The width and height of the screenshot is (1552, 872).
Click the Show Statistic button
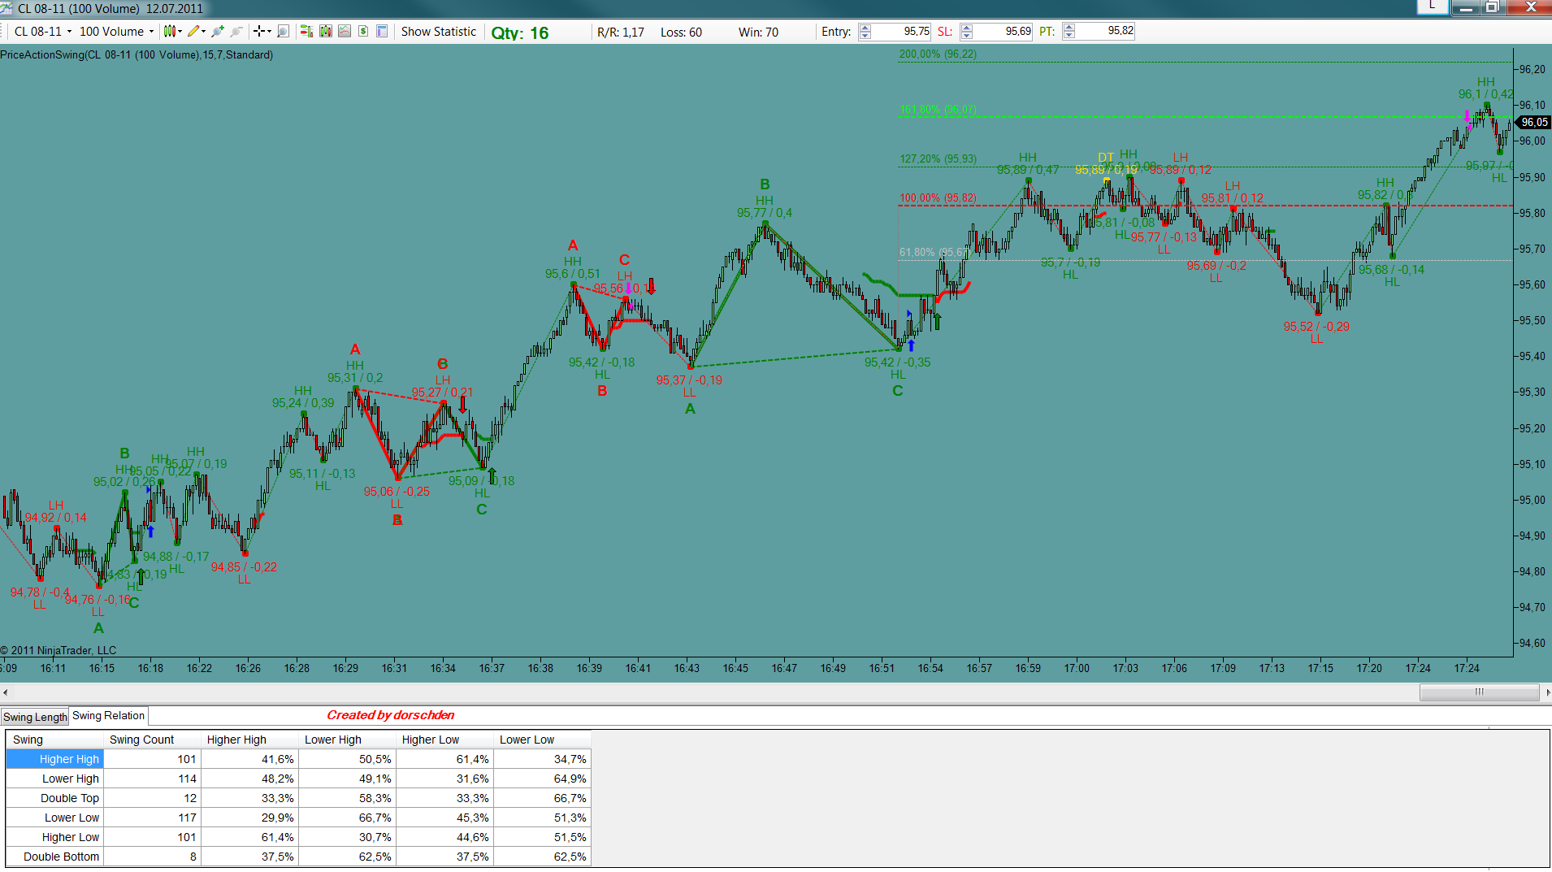[x=439, y=32]
